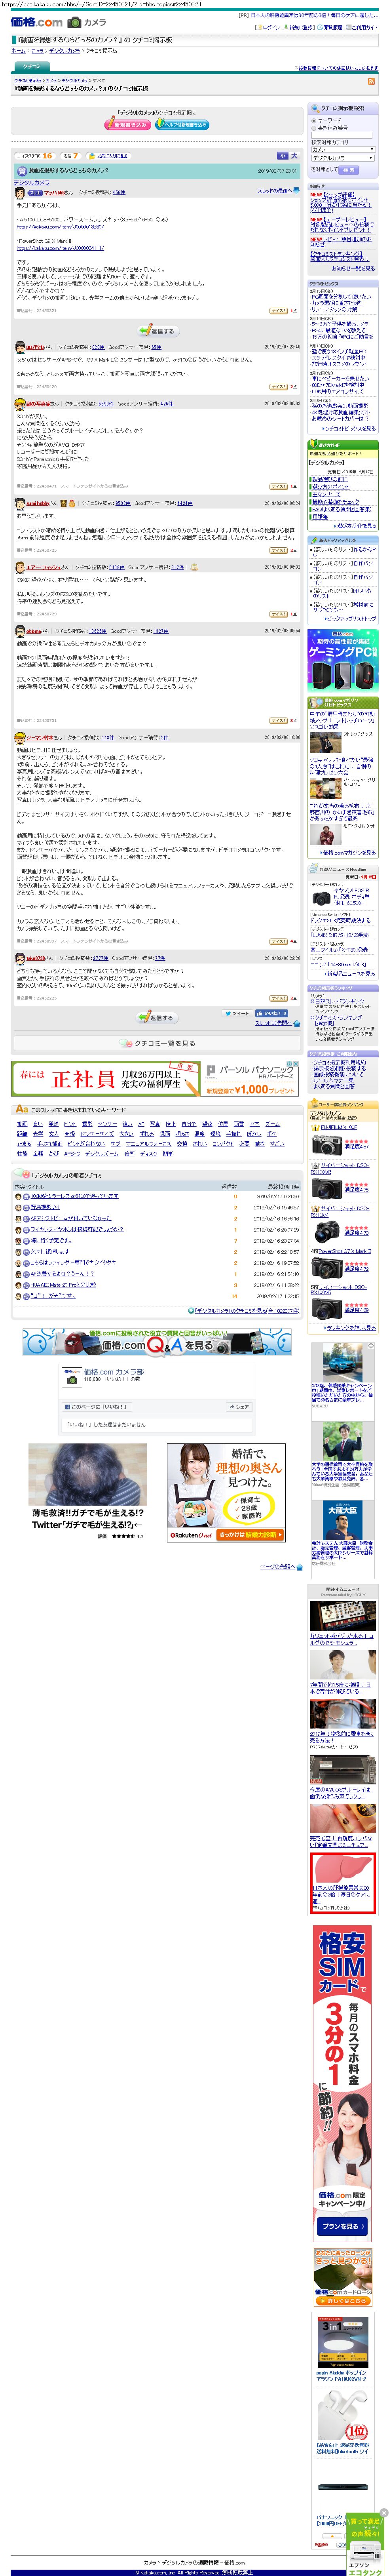The image size is (389, 2576).
Task: Click the シェア button in the Facebook widget
Action: pos(240,1407)
